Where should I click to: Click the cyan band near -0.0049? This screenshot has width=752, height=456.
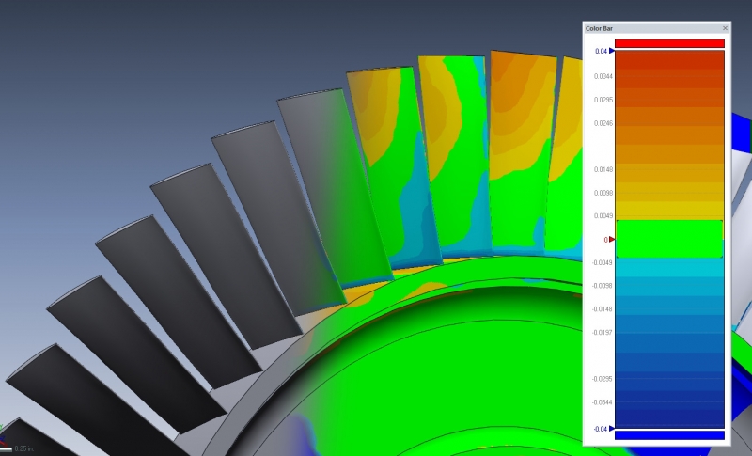669,264
